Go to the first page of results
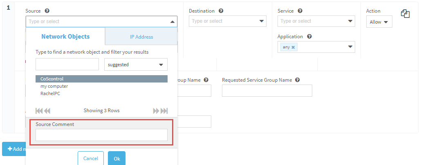 pyautogui.click(x=39, y=111)
